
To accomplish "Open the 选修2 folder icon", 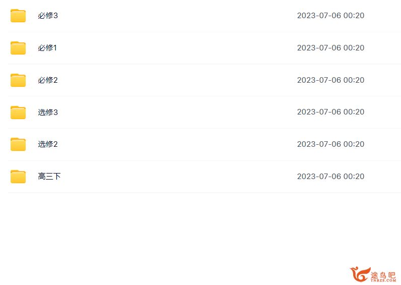I will pyautogui.click(x=18, y=144).
